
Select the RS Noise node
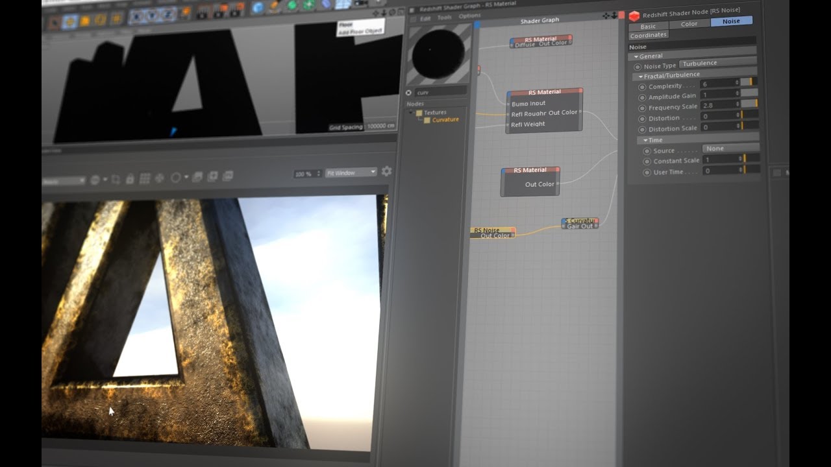pyautogui.click(x=492, y=233)
